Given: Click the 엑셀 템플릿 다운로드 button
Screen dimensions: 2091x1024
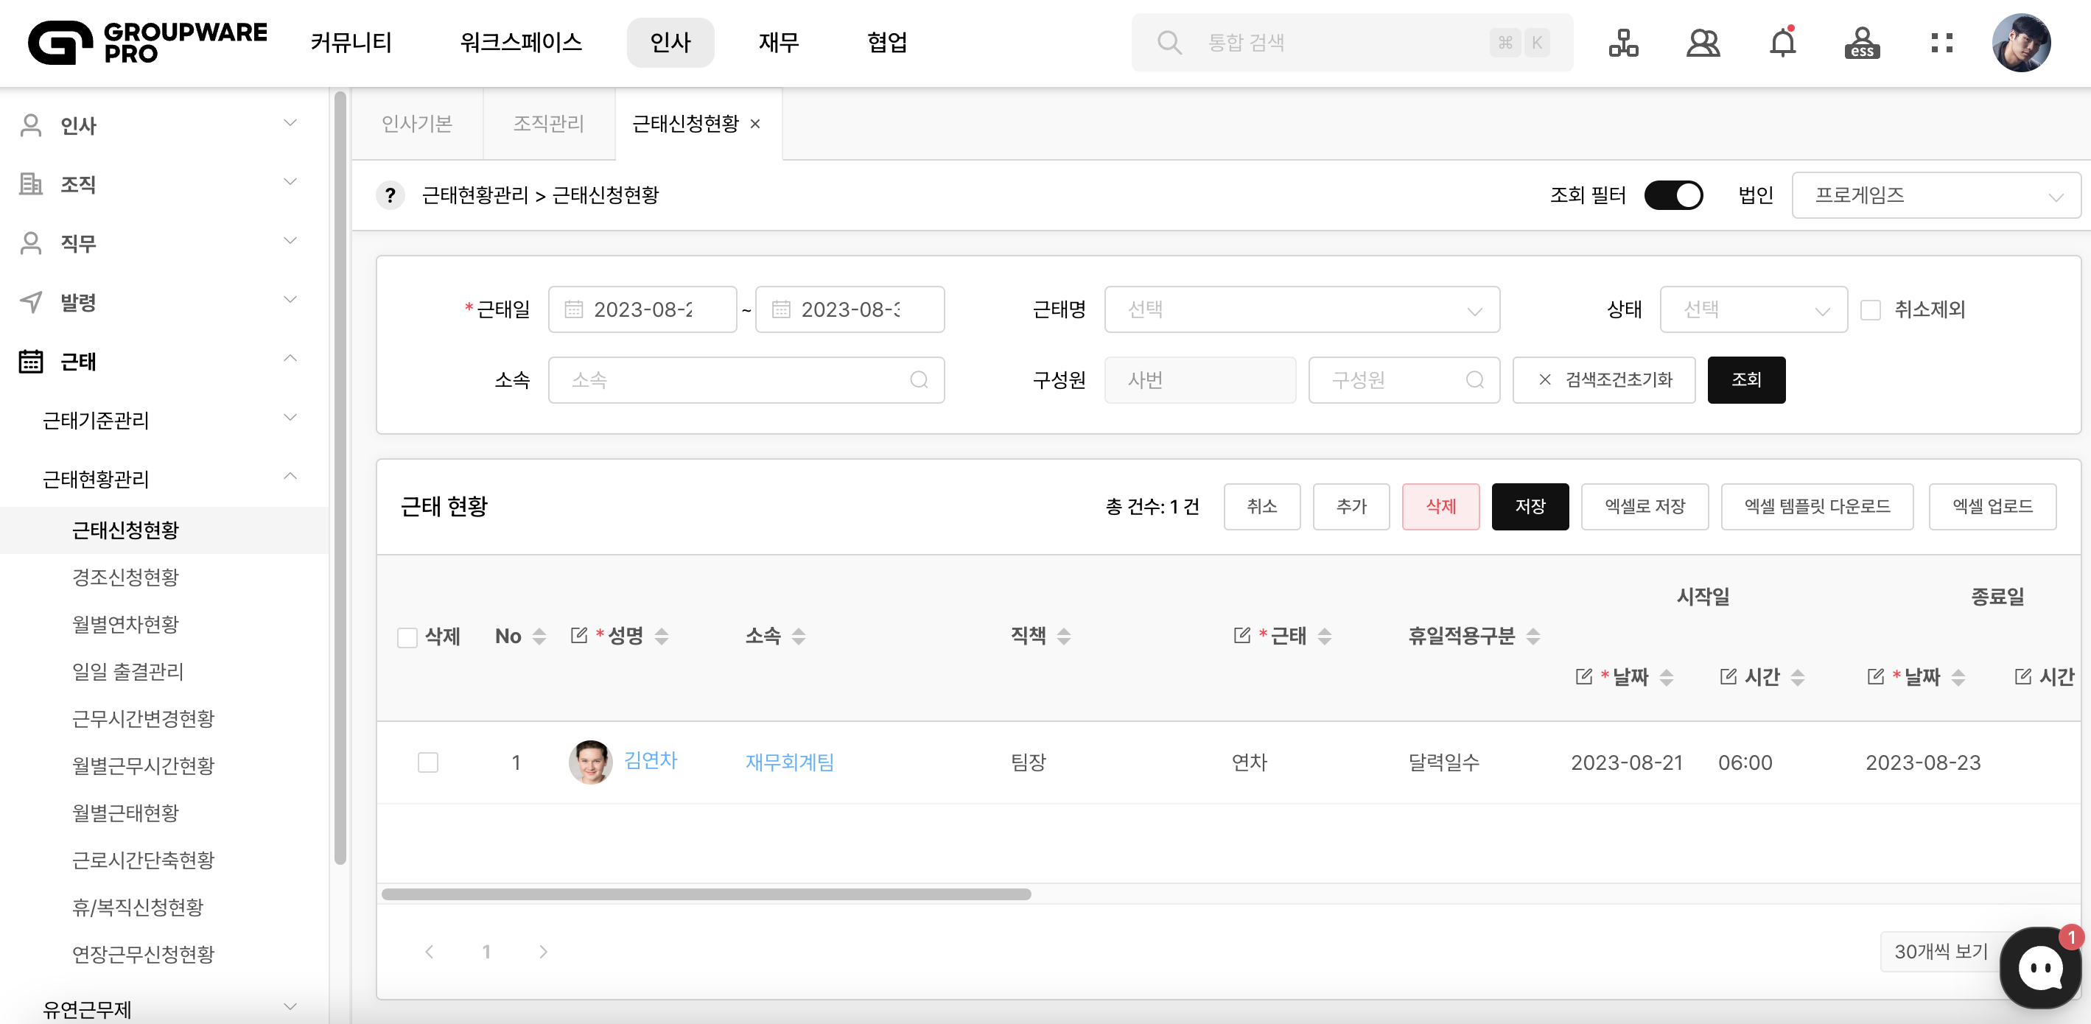Looking at the screenshot, I should [x=1817, y=506].
